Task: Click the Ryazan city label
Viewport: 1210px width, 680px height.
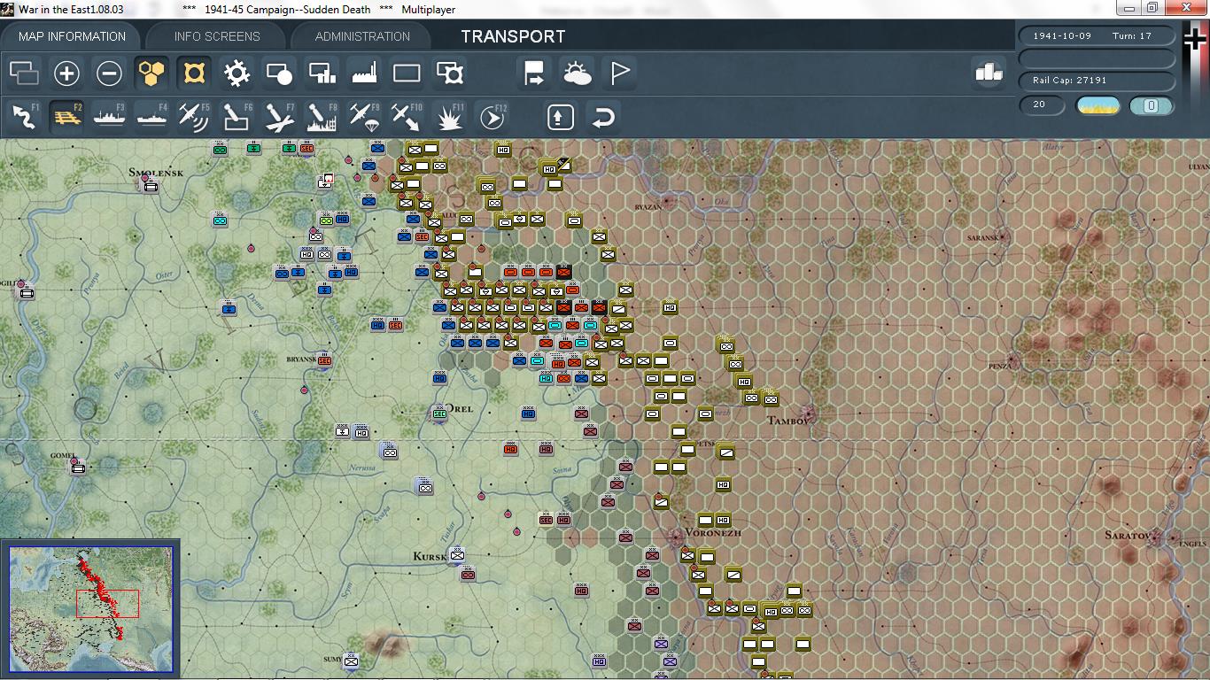Action: pyautogui.click(x=648, y=206)
